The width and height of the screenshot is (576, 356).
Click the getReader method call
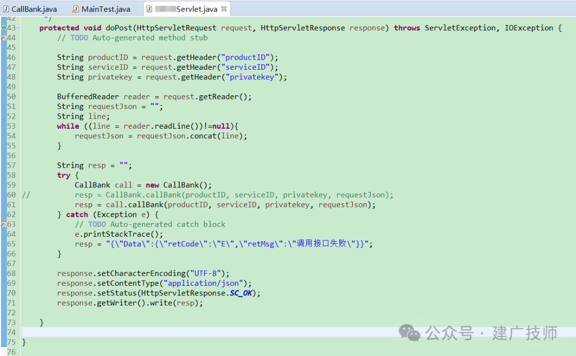pyautogui.click(x=219, y=96)
